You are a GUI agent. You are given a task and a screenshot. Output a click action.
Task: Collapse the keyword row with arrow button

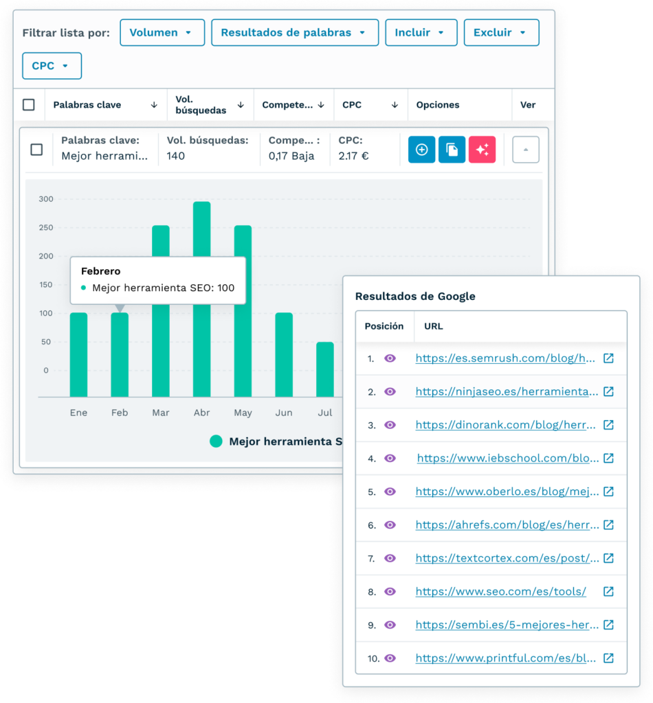point(526,150)
